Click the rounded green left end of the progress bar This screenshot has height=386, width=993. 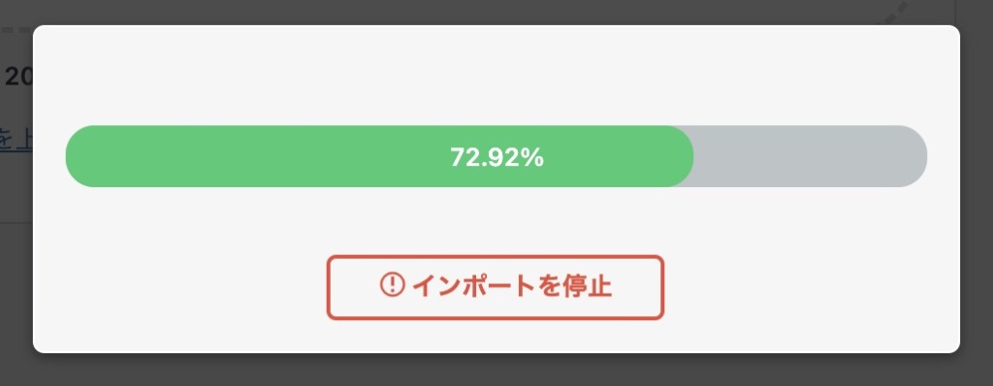pos(81,156)
